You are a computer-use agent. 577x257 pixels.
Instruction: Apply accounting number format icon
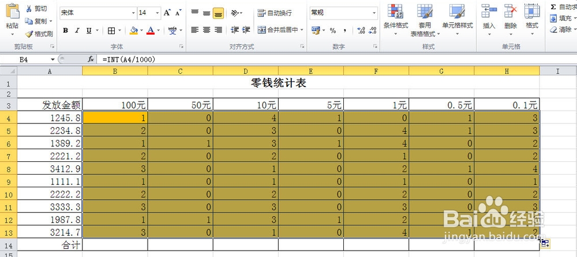click(316, 30)
